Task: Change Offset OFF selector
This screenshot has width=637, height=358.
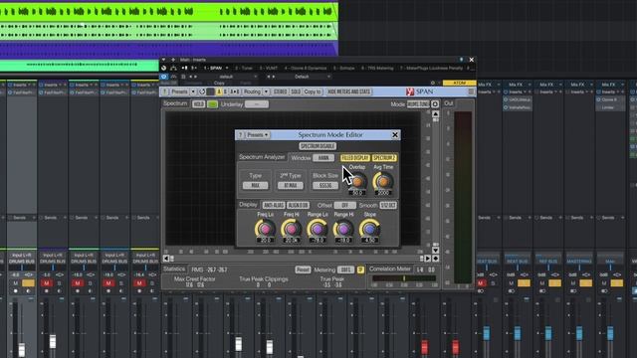Action: (x=345, y=206)
